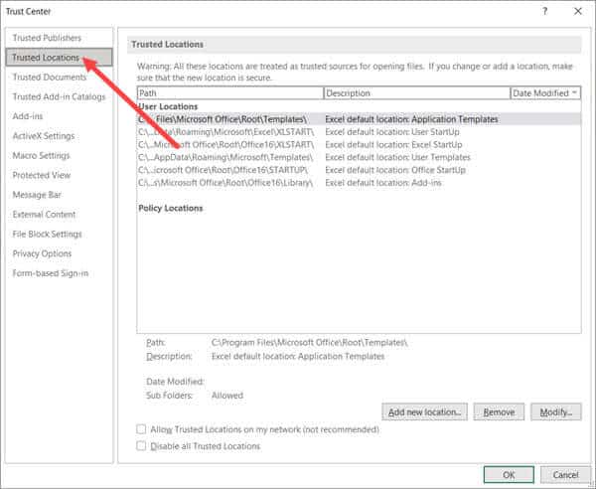Confirm settings with OK button

click(508, 474)
